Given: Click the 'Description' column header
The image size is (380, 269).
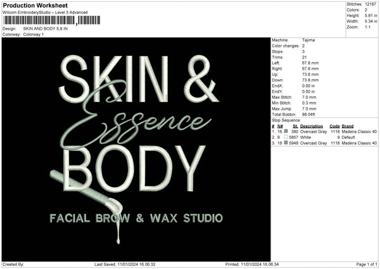Looking at the screenshot, I should tap(312, 126).
